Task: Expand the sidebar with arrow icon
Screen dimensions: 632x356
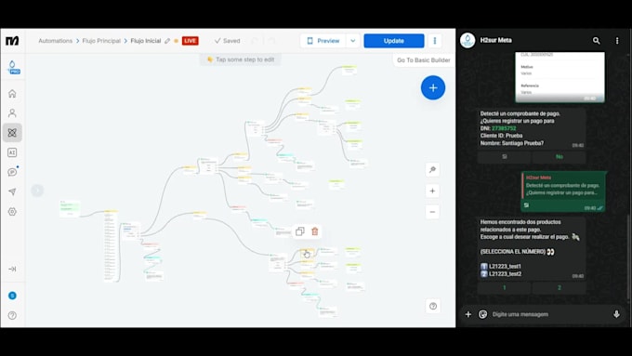Action: 12,269
